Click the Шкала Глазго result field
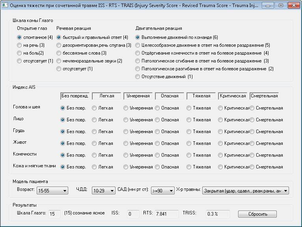Screen dimensions: 302x227 point(54,214)
